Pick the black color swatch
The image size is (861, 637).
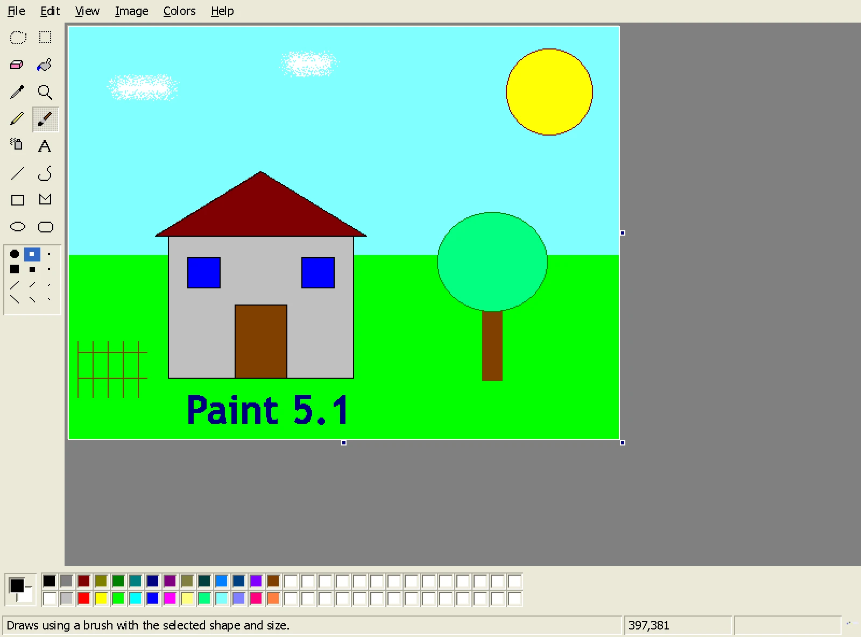tap(50, 581)
